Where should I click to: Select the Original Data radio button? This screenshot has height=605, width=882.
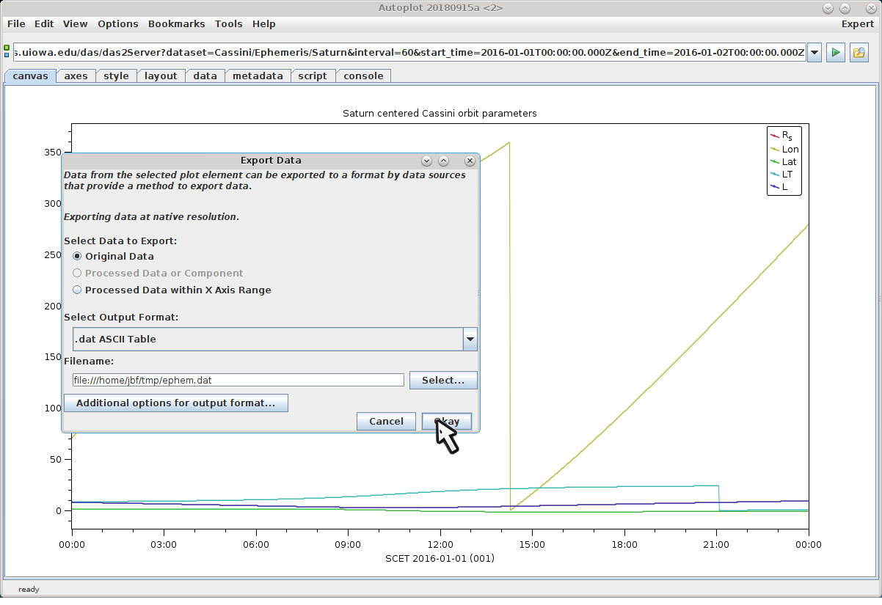tap(77, 257)
